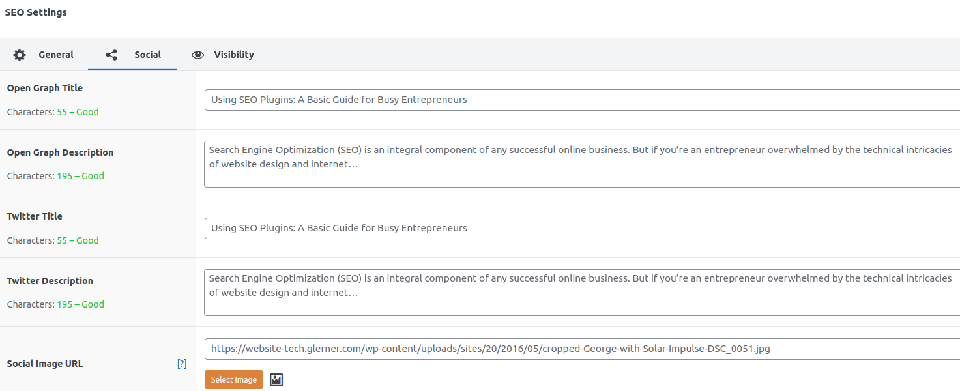Click the '55 – Good' count under Open Graph Title
The height and width of the screenshot is (391, 960).
tap(78, 112)
